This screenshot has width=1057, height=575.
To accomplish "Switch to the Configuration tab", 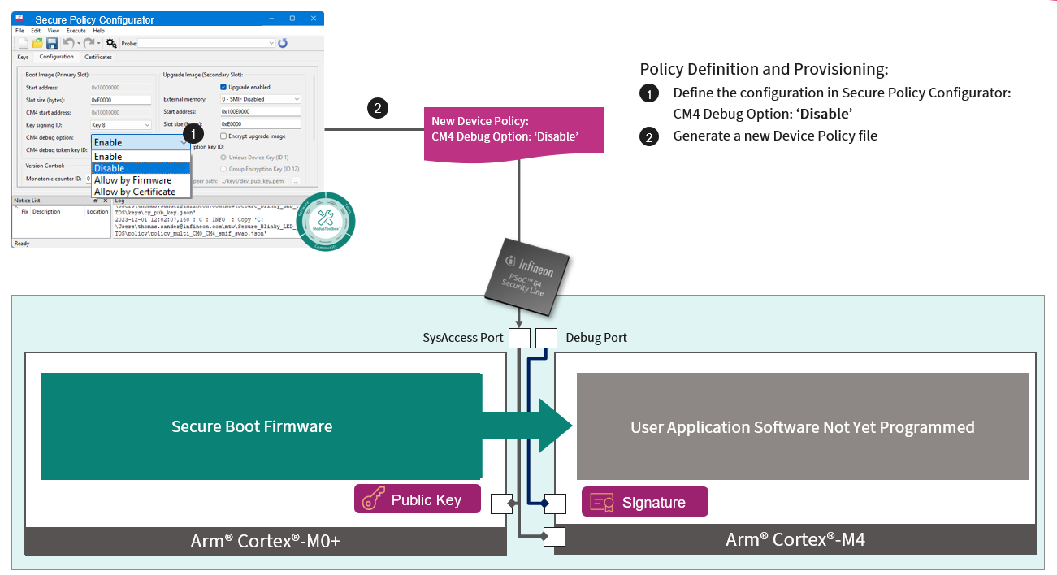I will point(57,57).
